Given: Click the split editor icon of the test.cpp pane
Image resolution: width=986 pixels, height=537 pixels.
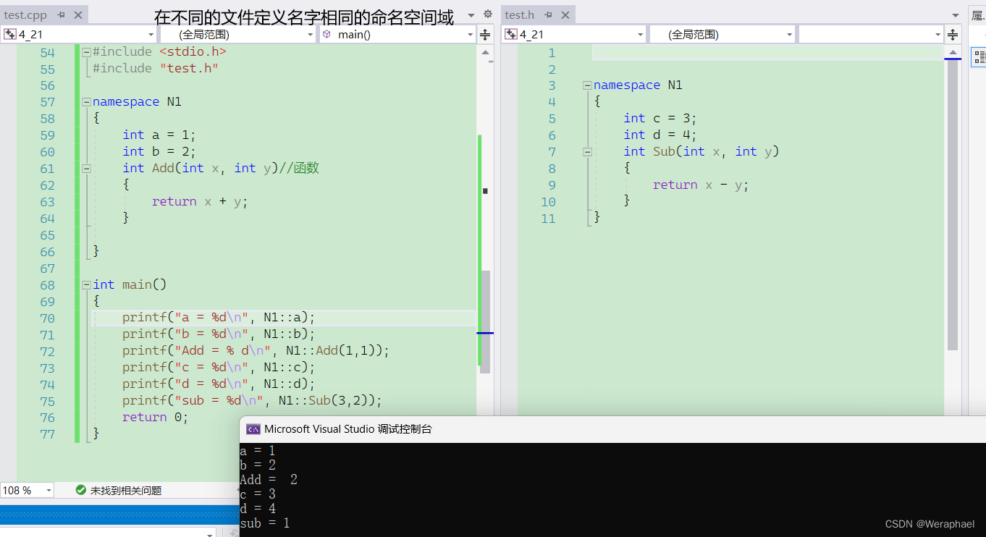Looking at the screenshot, I should tap(485, 34).
